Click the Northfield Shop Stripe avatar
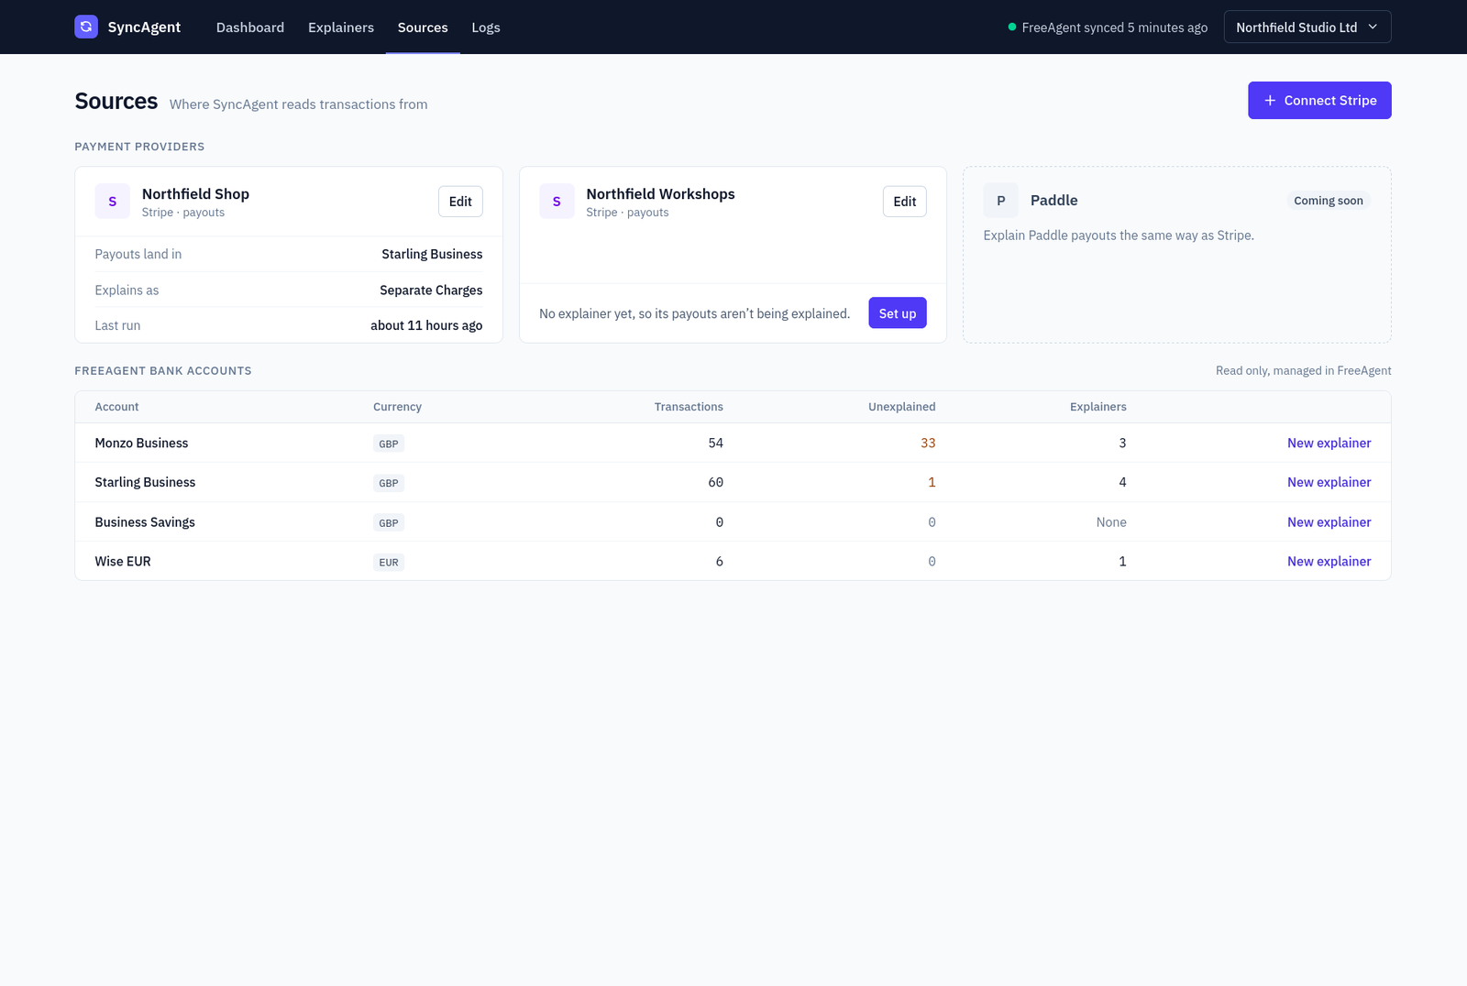The image size is (1467, 986). point(113,202)
